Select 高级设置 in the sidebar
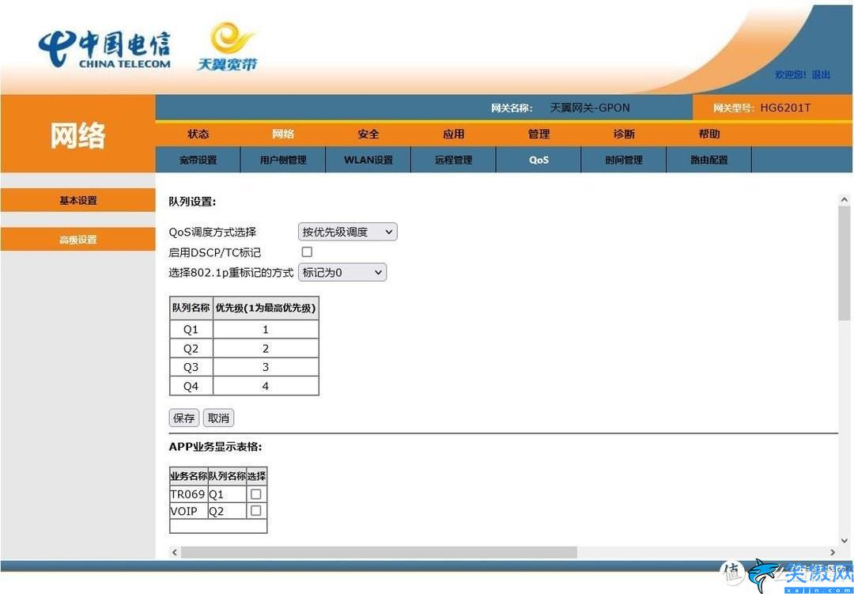854x594 pixels. point(77,240)
